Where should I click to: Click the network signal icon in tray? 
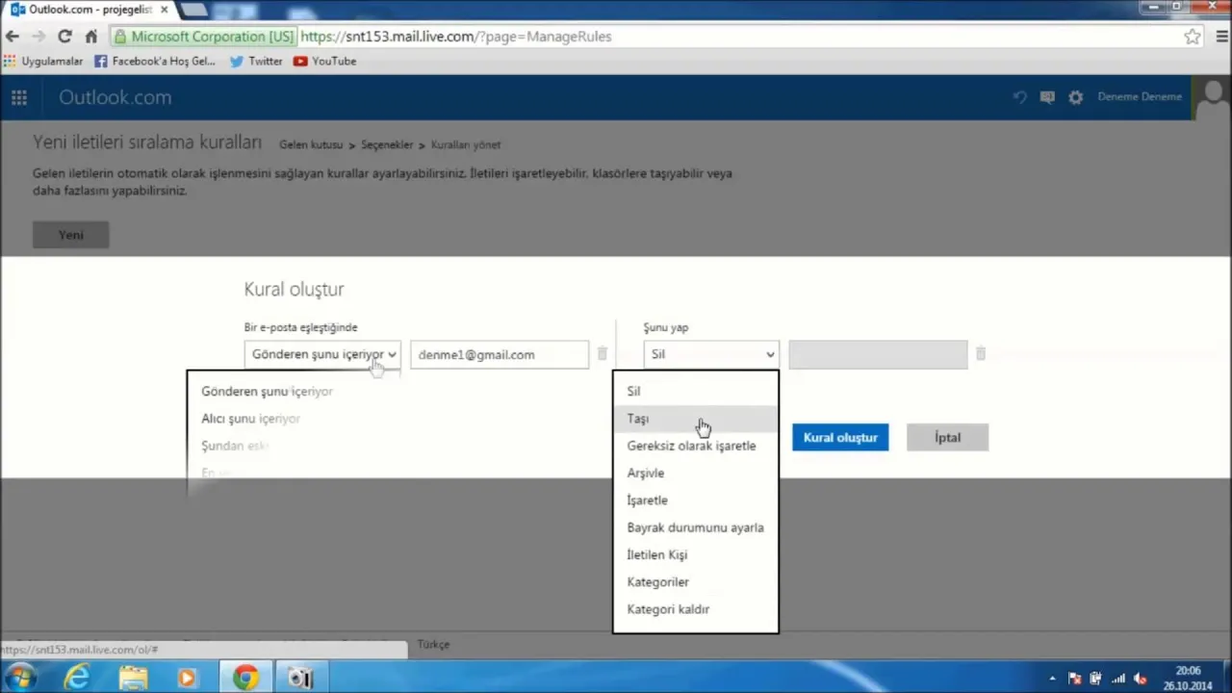pos(1118,679)
